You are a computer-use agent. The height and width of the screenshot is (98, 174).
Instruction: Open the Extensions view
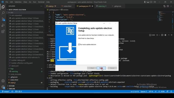[3, 32]
